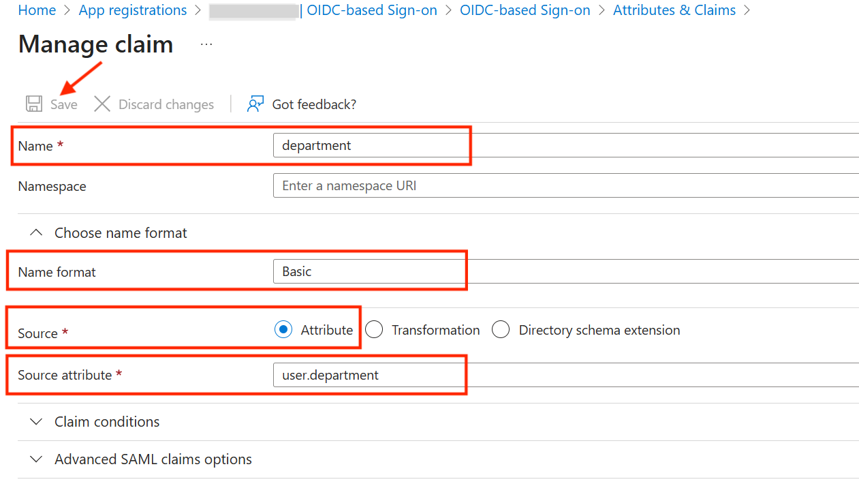Click the Save floppy disk icon
The image size is (859, 486).
[x=34, y=104]
